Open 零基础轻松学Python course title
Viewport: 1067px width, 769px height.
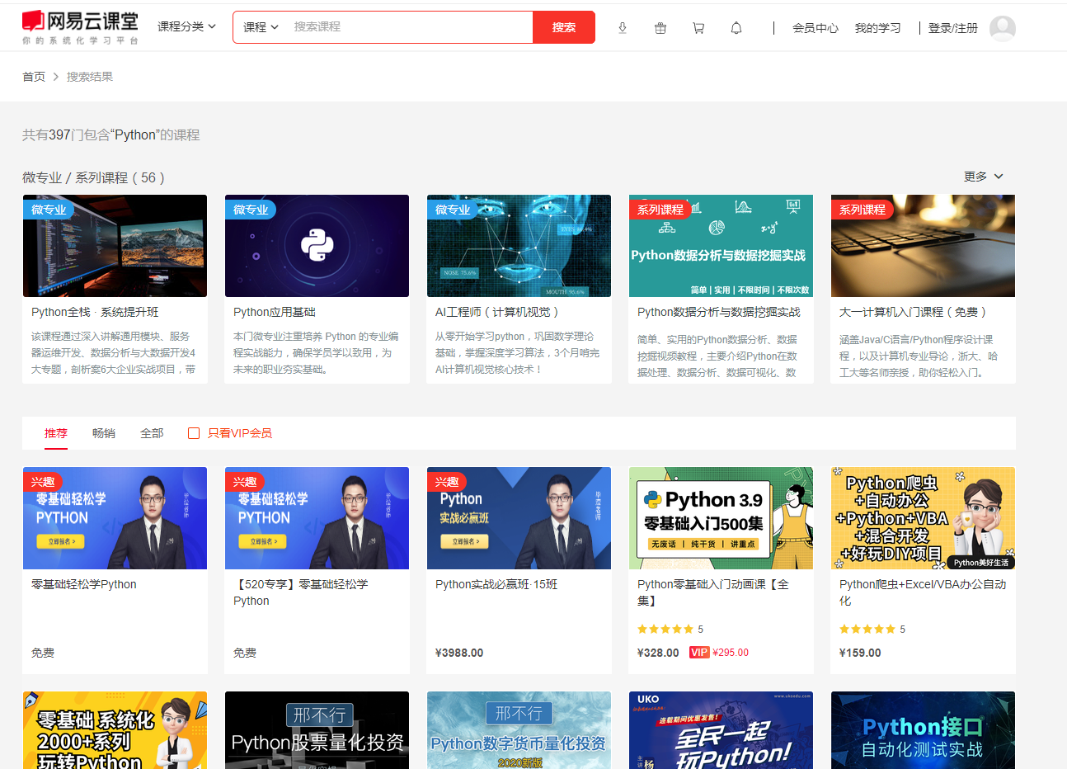(84, 584)
